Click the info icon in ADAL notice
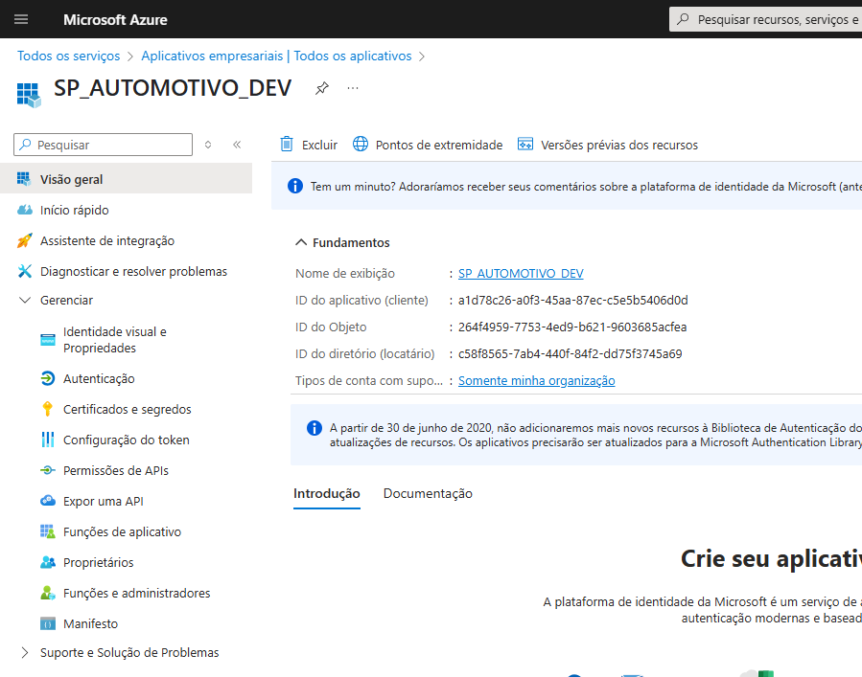862x677 pixels. point(315,428)
